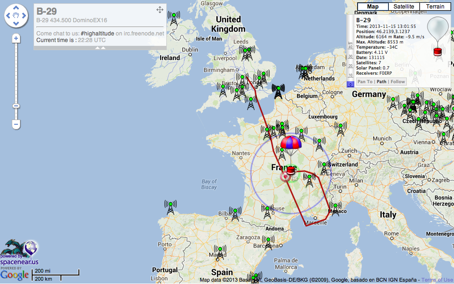Click the black receiver tower in the Channel
The height and width of the screenshot is (284, 454).
(278, 91)
